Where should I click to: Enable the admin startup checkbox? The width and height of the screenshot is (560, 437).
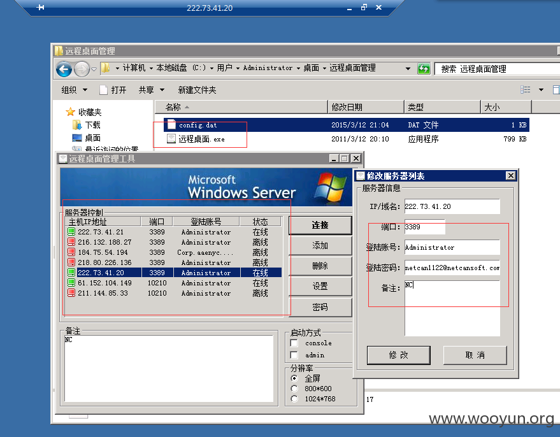[294, 355]
